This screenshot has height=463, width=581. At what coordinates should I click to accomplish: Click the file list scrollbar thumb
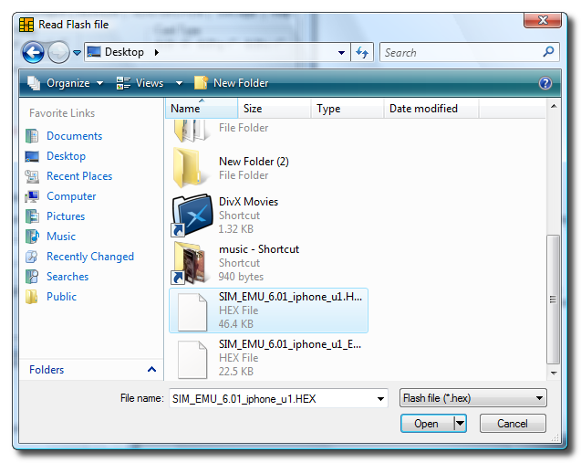pyautogui.click(x=554, y=300)
